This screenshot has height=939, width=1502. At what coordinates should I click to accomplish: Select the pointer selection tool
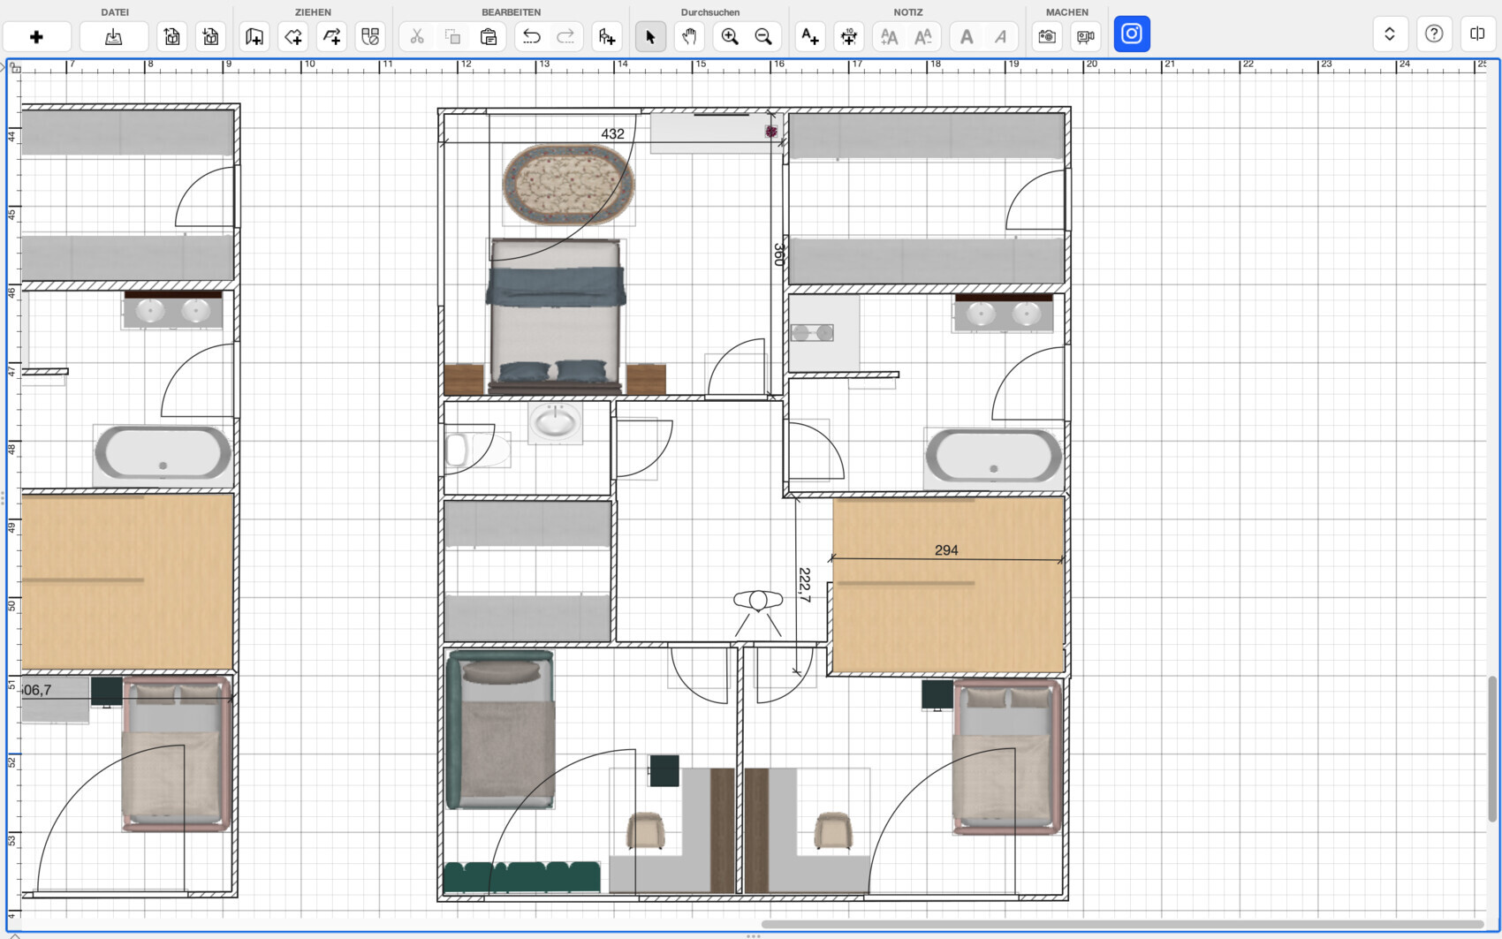pyautogui.click(x=650, y=37)
